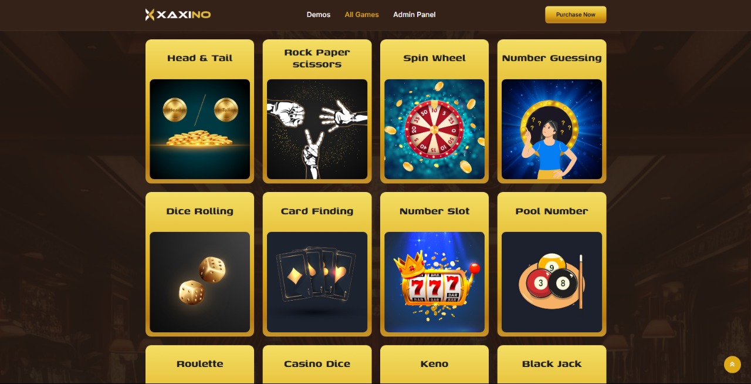Select the All Games nav link
The width and height of the screenshot is (751, 384).
(x=362, y=15)
